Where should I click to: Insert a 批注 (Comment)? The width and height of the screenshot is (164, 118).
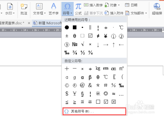point(24,9)
